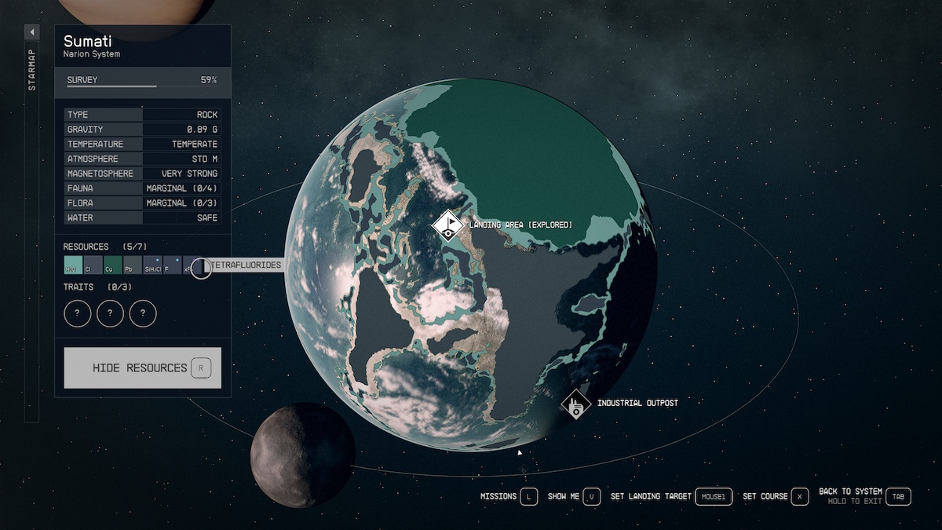This screenshot has width=942, height=530.
Task: Click the third unknown trait circle
Action: (143, 313)
